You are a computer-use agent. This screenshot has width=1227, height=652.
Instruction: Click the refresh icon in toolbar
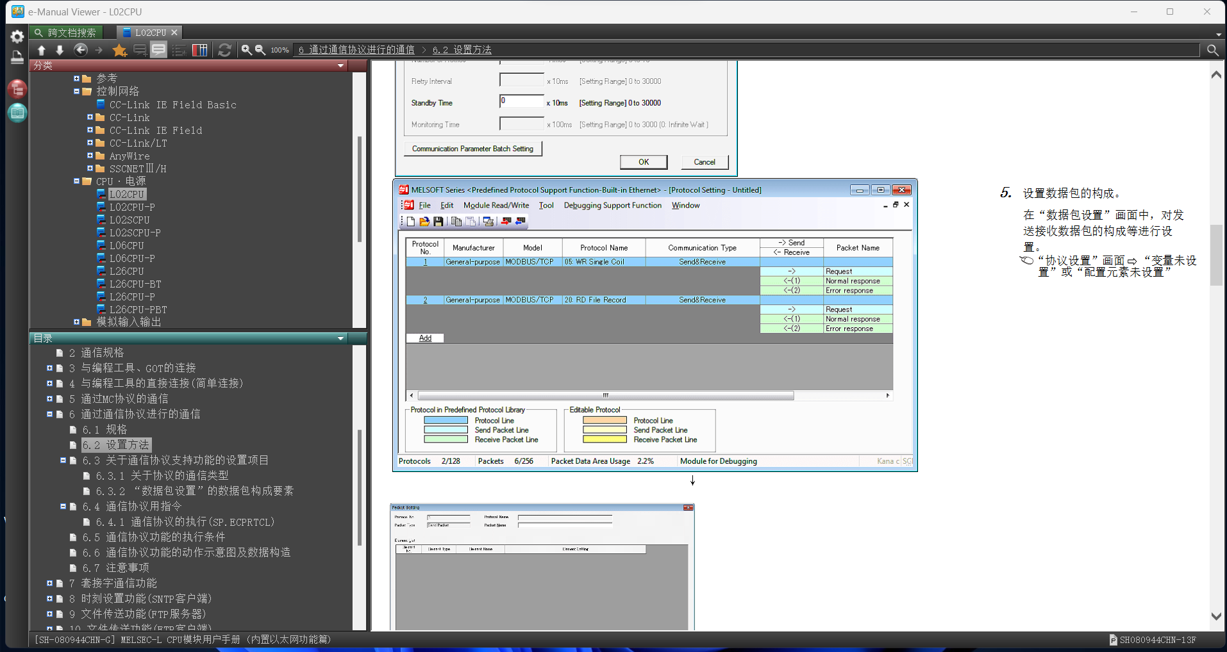pyautogui.click(x=224, y=50)
